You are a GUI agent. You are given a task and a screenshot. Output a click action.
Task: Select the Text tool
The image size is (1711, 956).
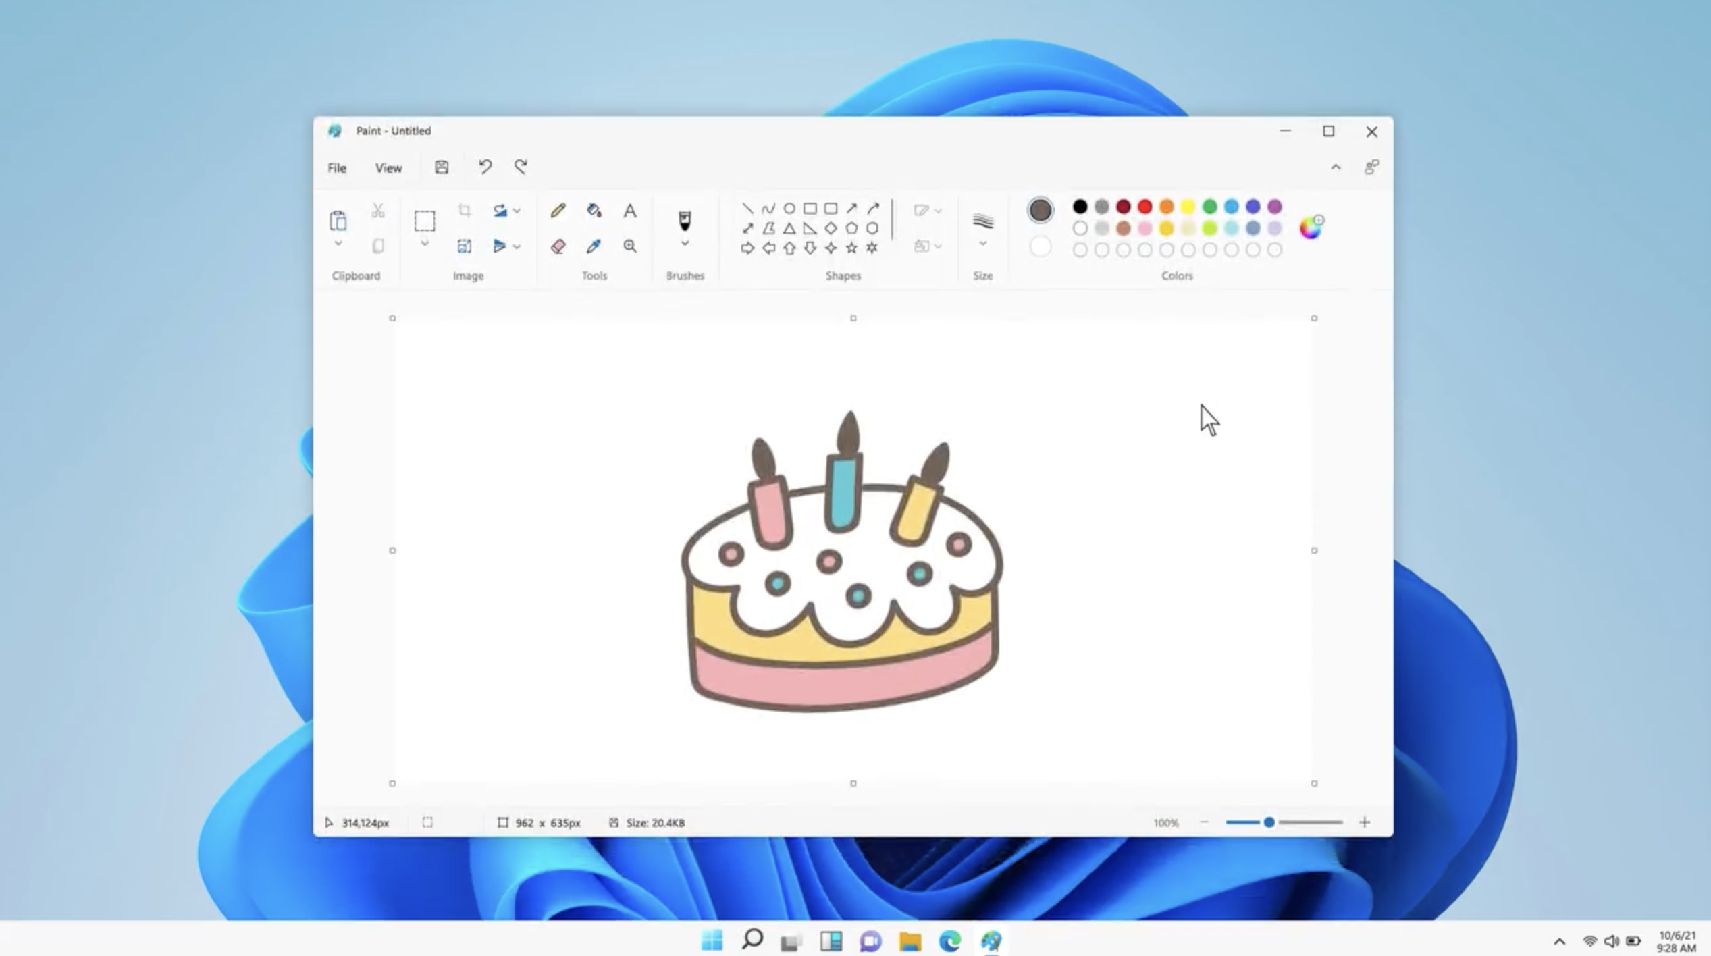[629, 211]
